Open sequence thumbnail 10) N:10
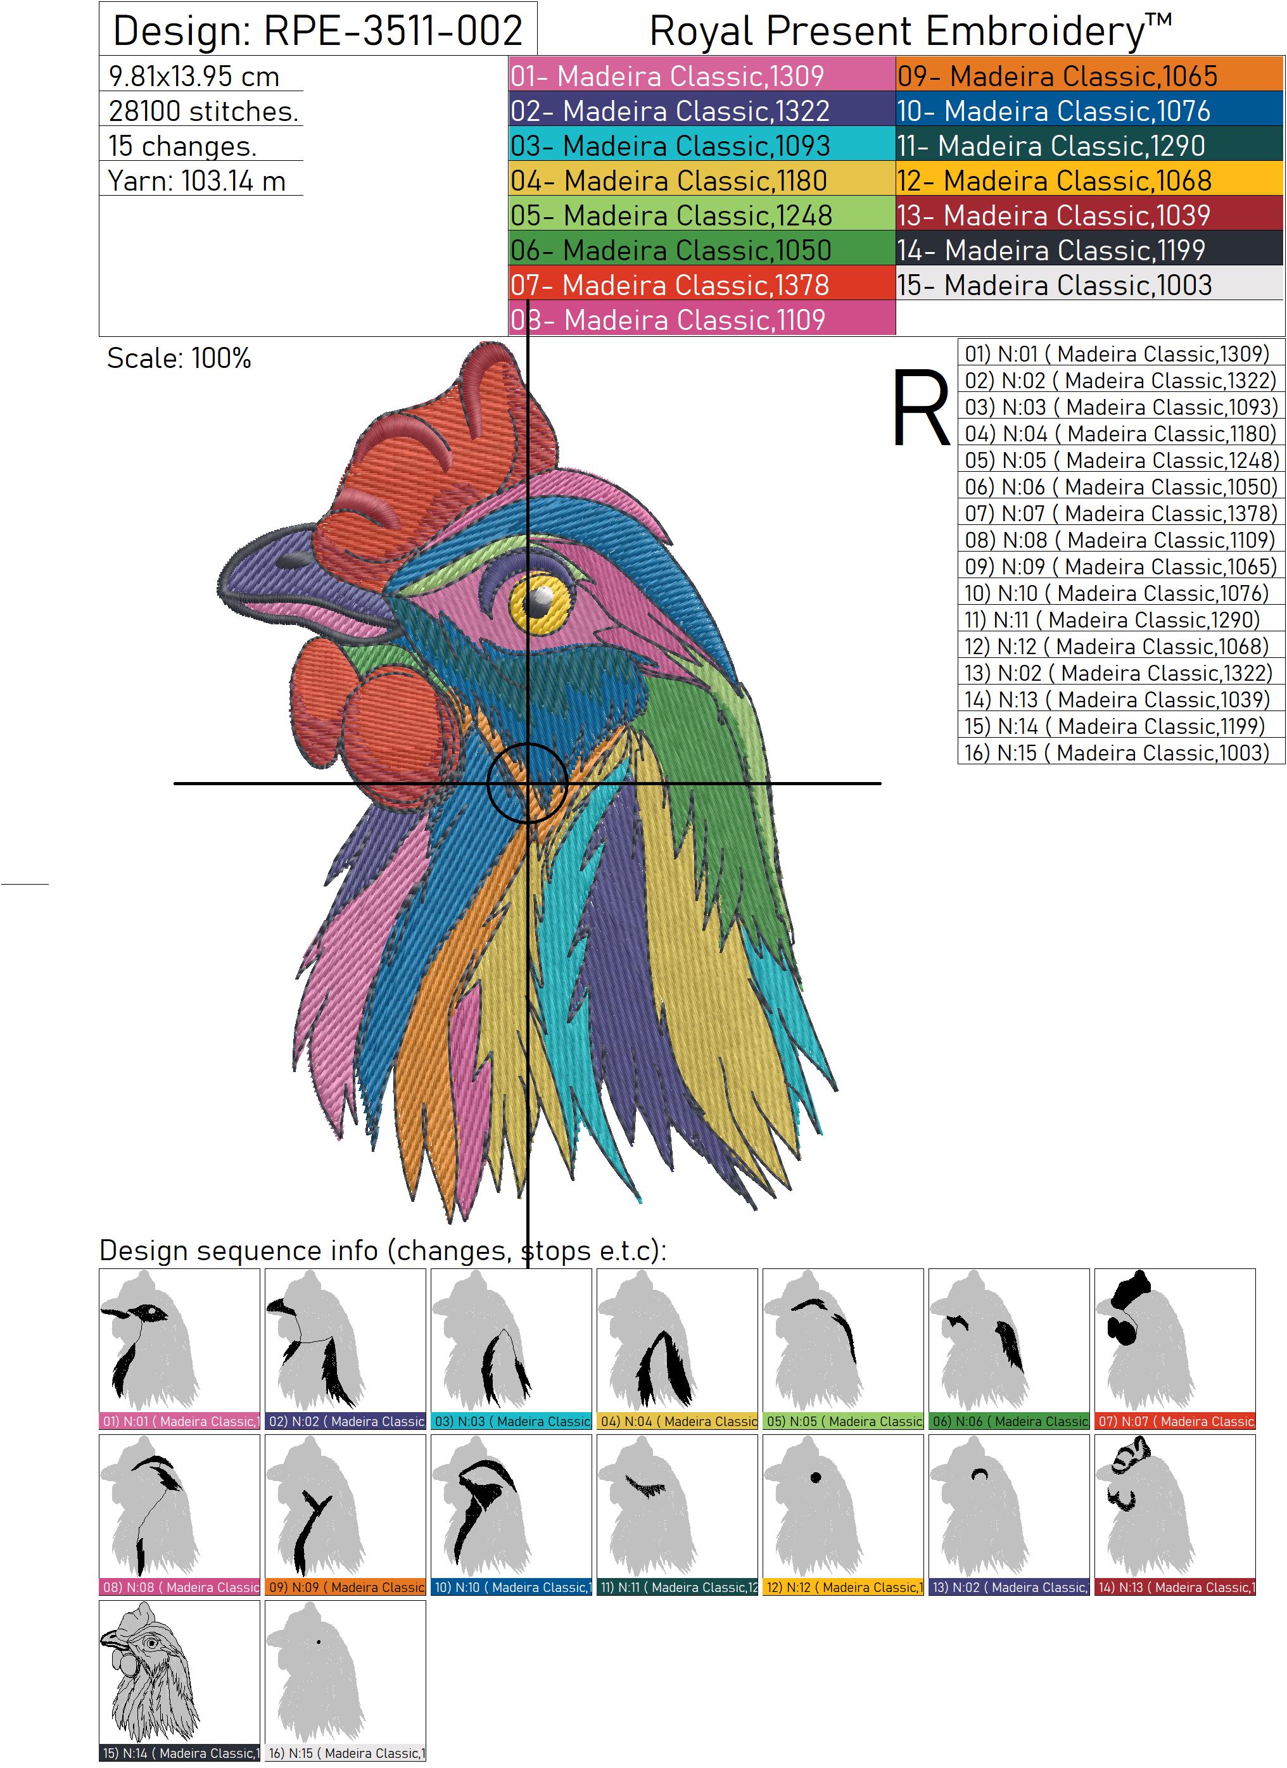Viewport: 1287px width, 1768px height. click(511, 1515)
